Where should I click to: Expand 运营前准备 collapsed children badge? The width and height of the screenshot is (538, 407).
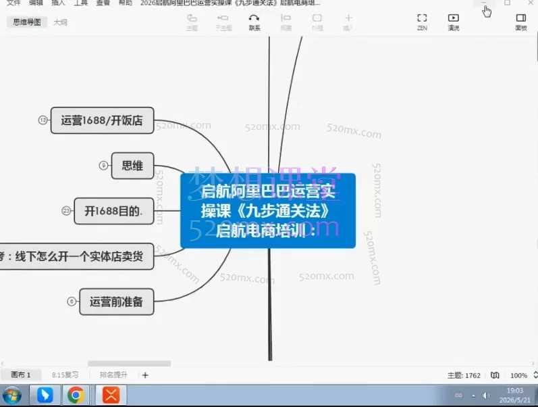coord(72,302)
